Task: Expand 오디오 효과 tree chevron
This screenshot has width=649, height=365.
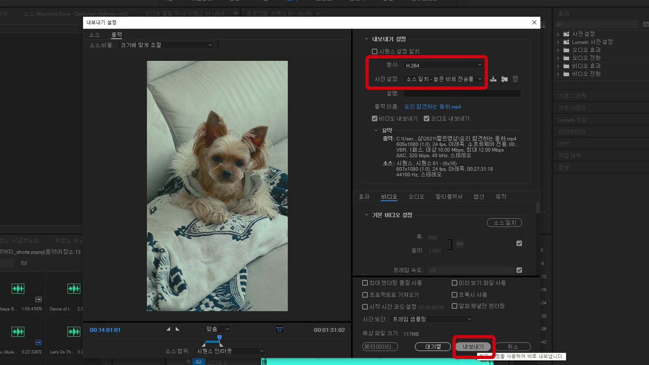Action: click(558, 50)
